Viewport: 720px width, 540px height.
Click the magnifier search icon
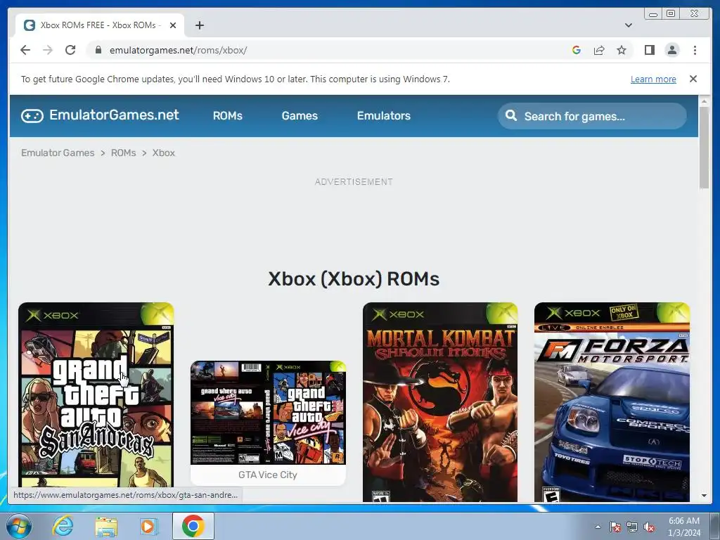(x=511, y=116)
